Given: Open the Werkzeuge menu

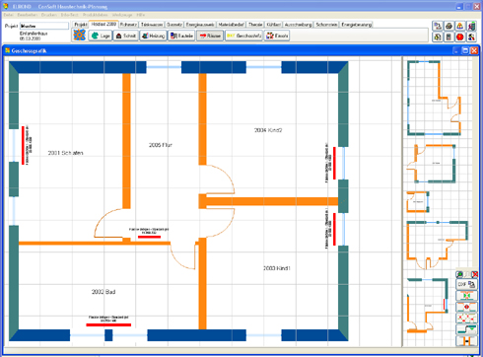Looking at the screenshot, I should 122,15.
